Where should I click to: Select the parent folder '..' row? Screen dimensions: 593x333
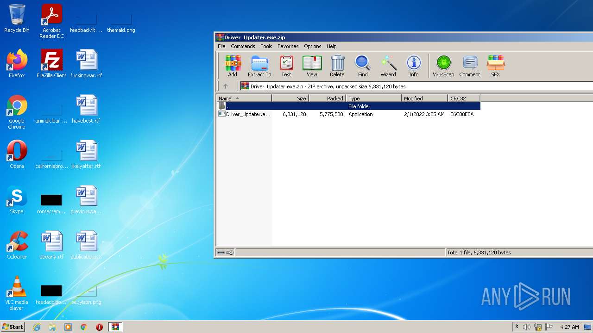point(348,106)
